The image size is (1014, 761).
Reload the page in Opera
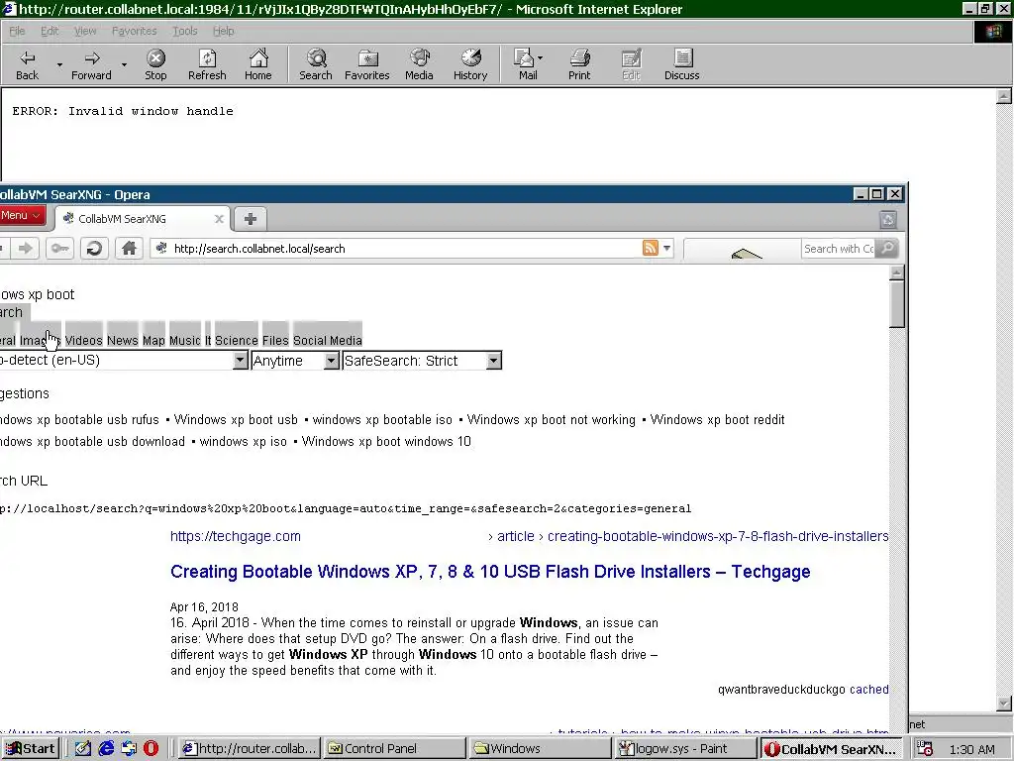94,249
